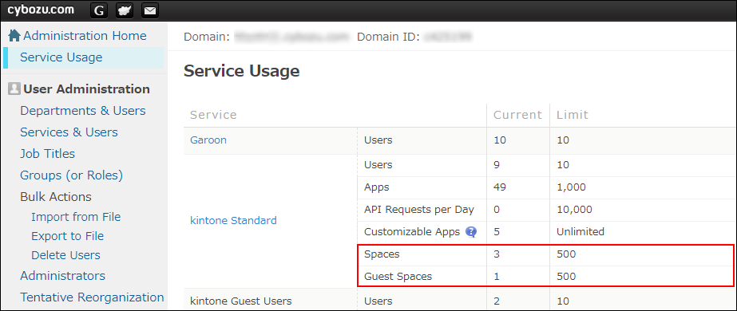Image resolution: width=737 pixels, height=311 pixels.
Task: Click the Guest Spaces row label
Action: [398, 277]
